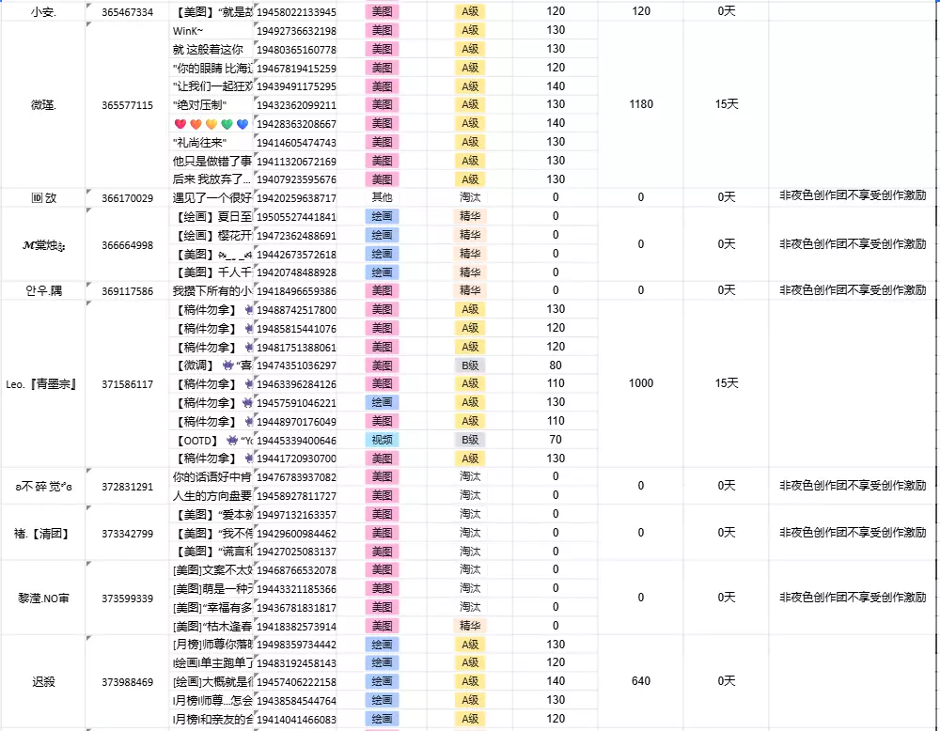Click the ID cell 373599339
Viewport: 940px width, 731px height.
[x=127, y=598]
